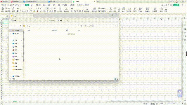
Task: Open the font size dropdown
Action: click(36, 8)
